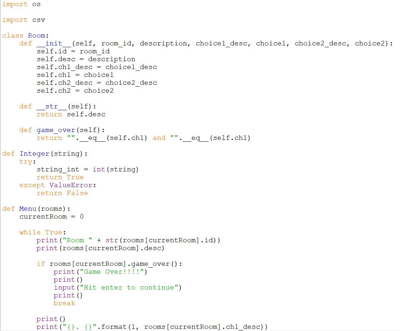Click the 'string_int = int(string)' line
The image size is (400, 331).
click(87, 170)
